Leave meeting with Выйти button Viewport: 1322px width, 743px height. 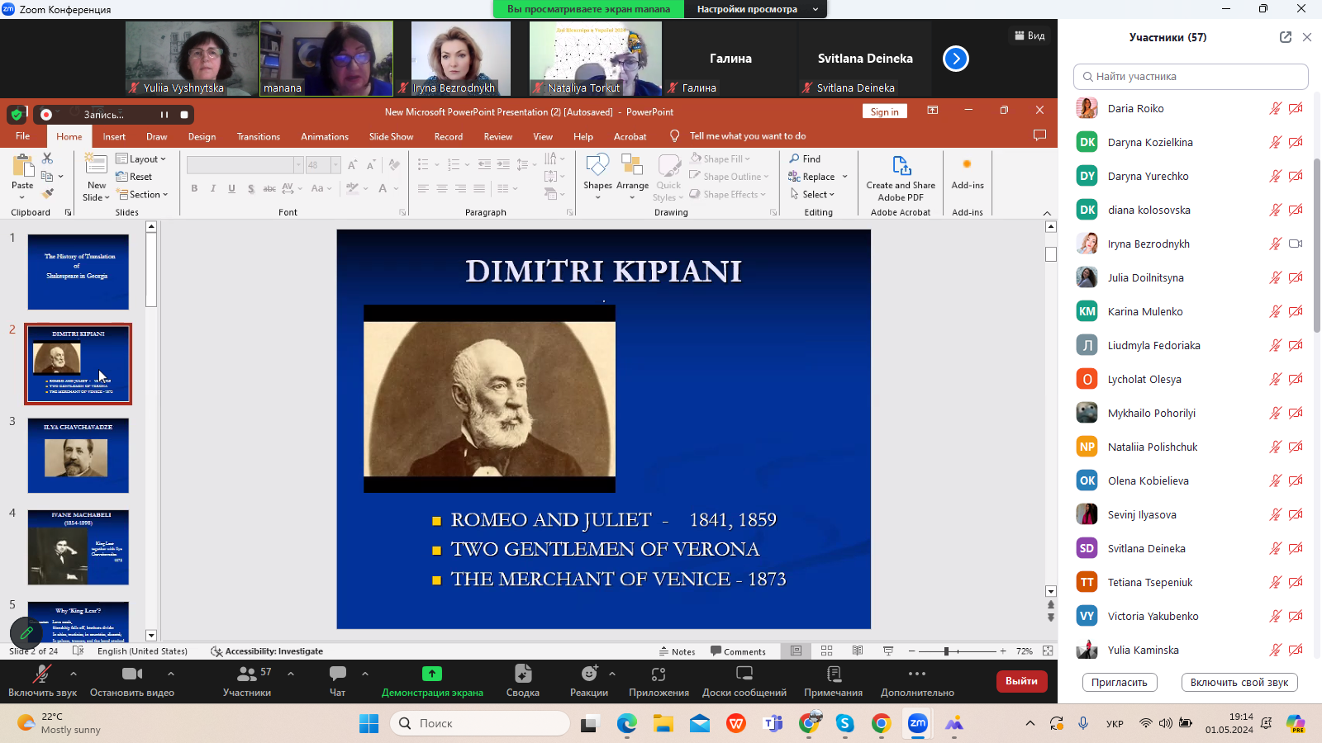[x=1021, y=681]
